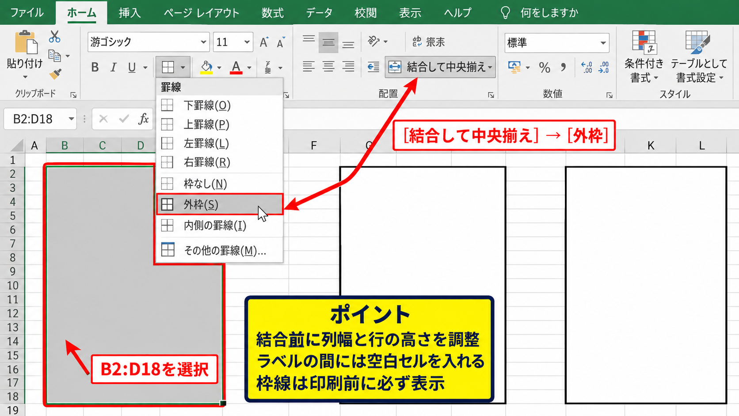This screenshot has width=739, height=416.
Task: Click the Copy icon
Action: tap(54, 56)
